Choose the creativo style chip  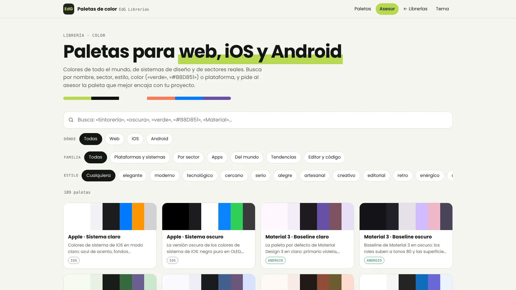[346, 176]
